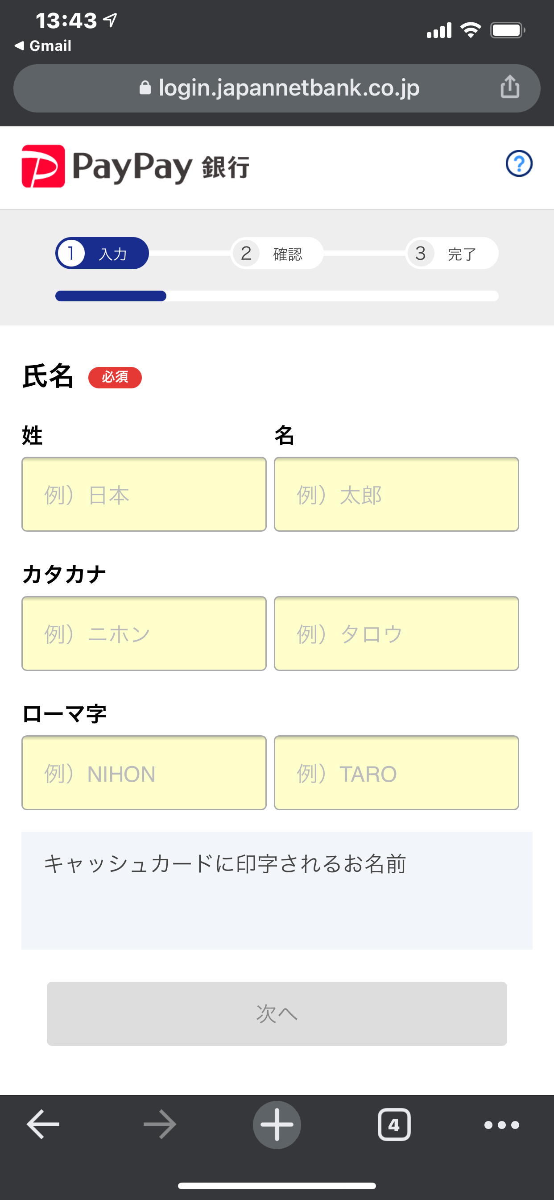Open the three-dot browser menu

click(x=501, y=1125)
